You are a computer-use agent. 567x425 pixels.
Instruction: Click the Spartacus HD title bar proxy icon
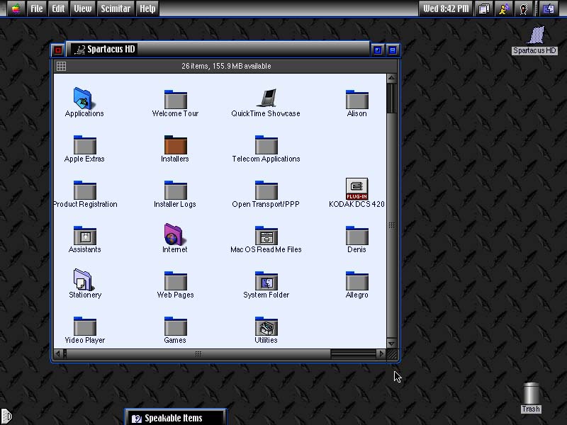coord(79,50)
